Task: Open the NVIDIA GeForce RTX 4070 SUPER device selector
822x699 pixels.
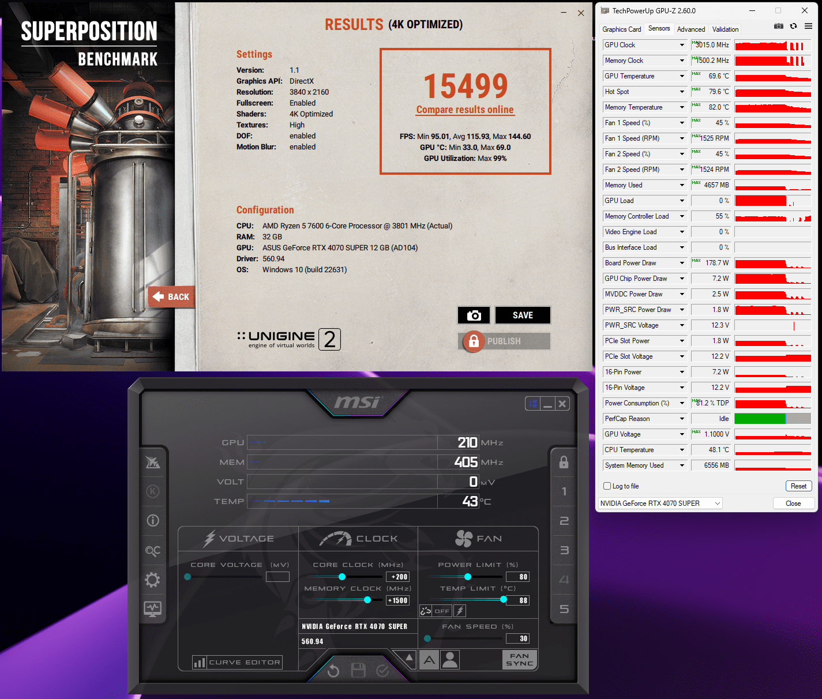Action: tap(660, 503)
